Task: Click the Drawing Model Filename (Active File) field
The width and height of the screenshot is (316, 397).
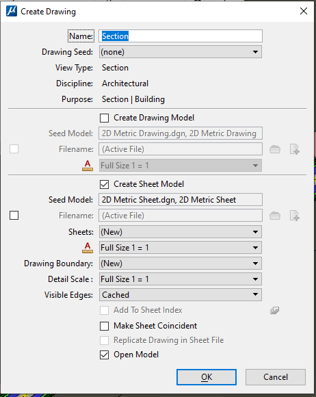Action: 181,149
